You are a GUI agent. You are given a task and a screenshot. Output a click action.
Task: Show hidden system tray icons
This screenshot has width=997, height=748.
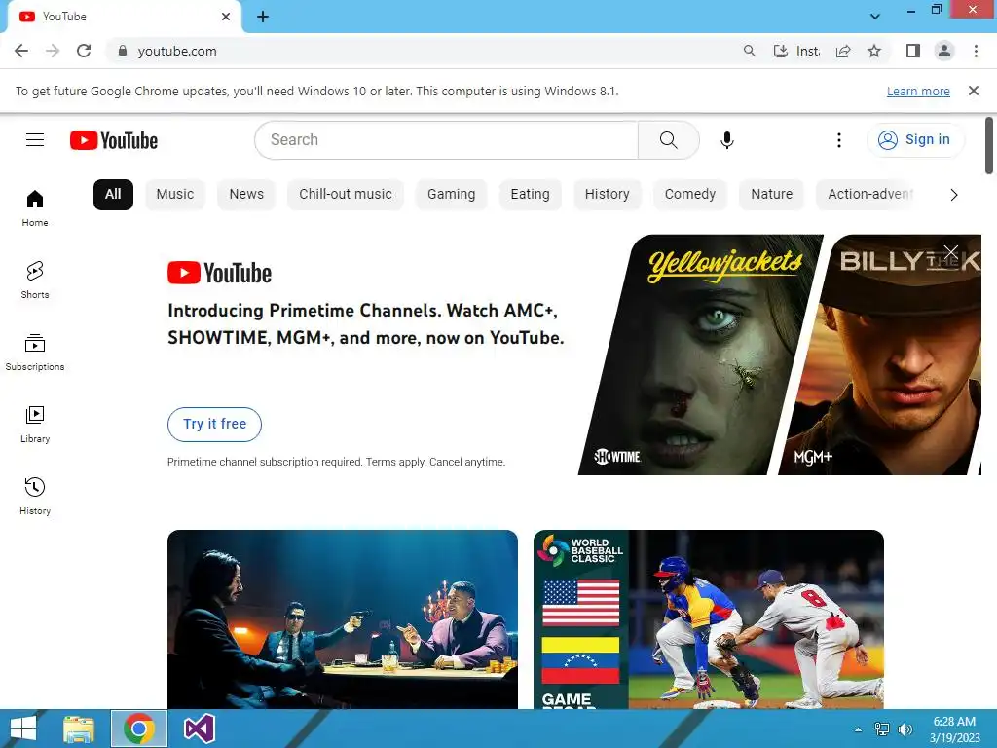pyautogui.click(x=859, y=729)
